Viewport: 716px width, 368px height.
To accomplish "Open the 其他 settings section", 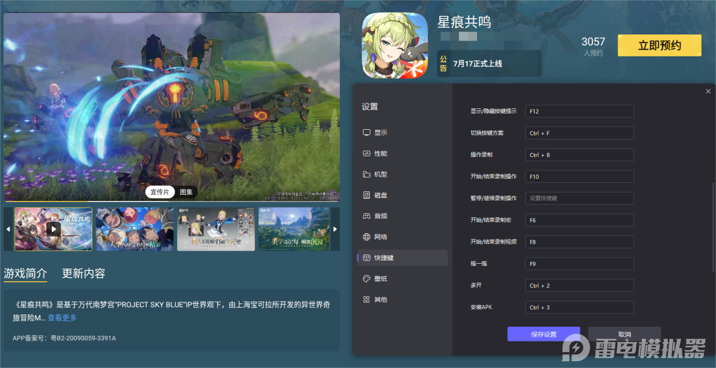I will pyautogui.click(x=380, y=299).
